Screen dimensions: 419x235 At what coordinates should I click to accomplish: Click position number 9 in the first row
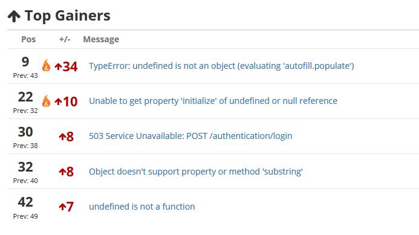[25, 62]
